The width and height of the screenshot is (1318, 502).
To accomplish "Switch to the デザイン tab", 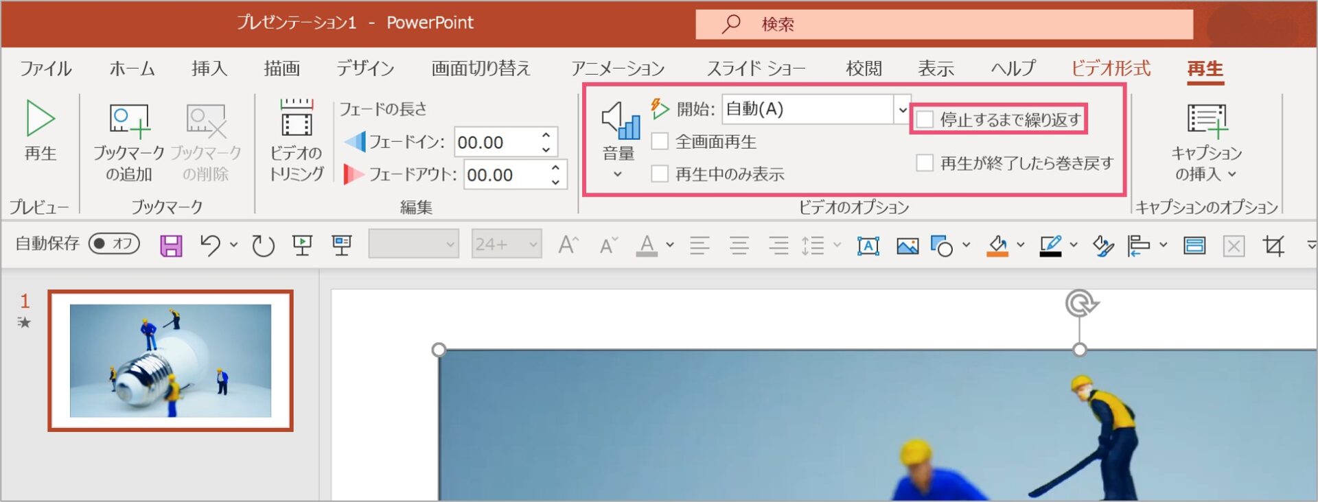I will point(365,69).
